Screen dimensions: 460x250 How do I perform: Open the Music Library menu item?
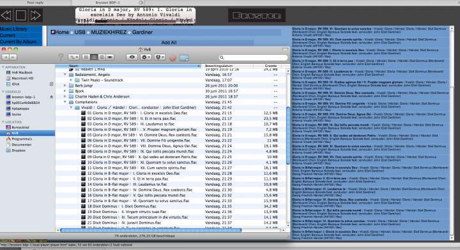click(x=14, y=29)
